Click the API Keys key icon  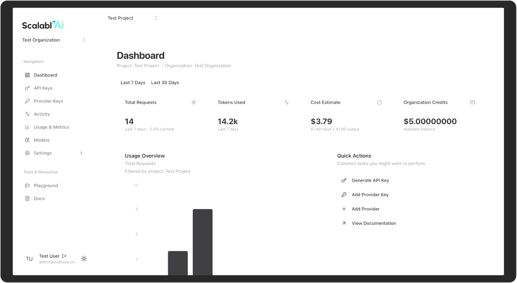(x=27, y=88)
